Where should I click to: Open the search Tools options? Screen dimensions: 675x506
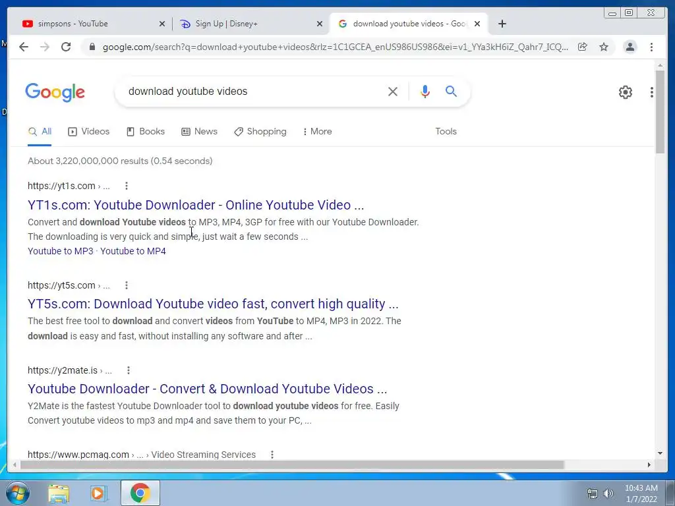point(446,132)
